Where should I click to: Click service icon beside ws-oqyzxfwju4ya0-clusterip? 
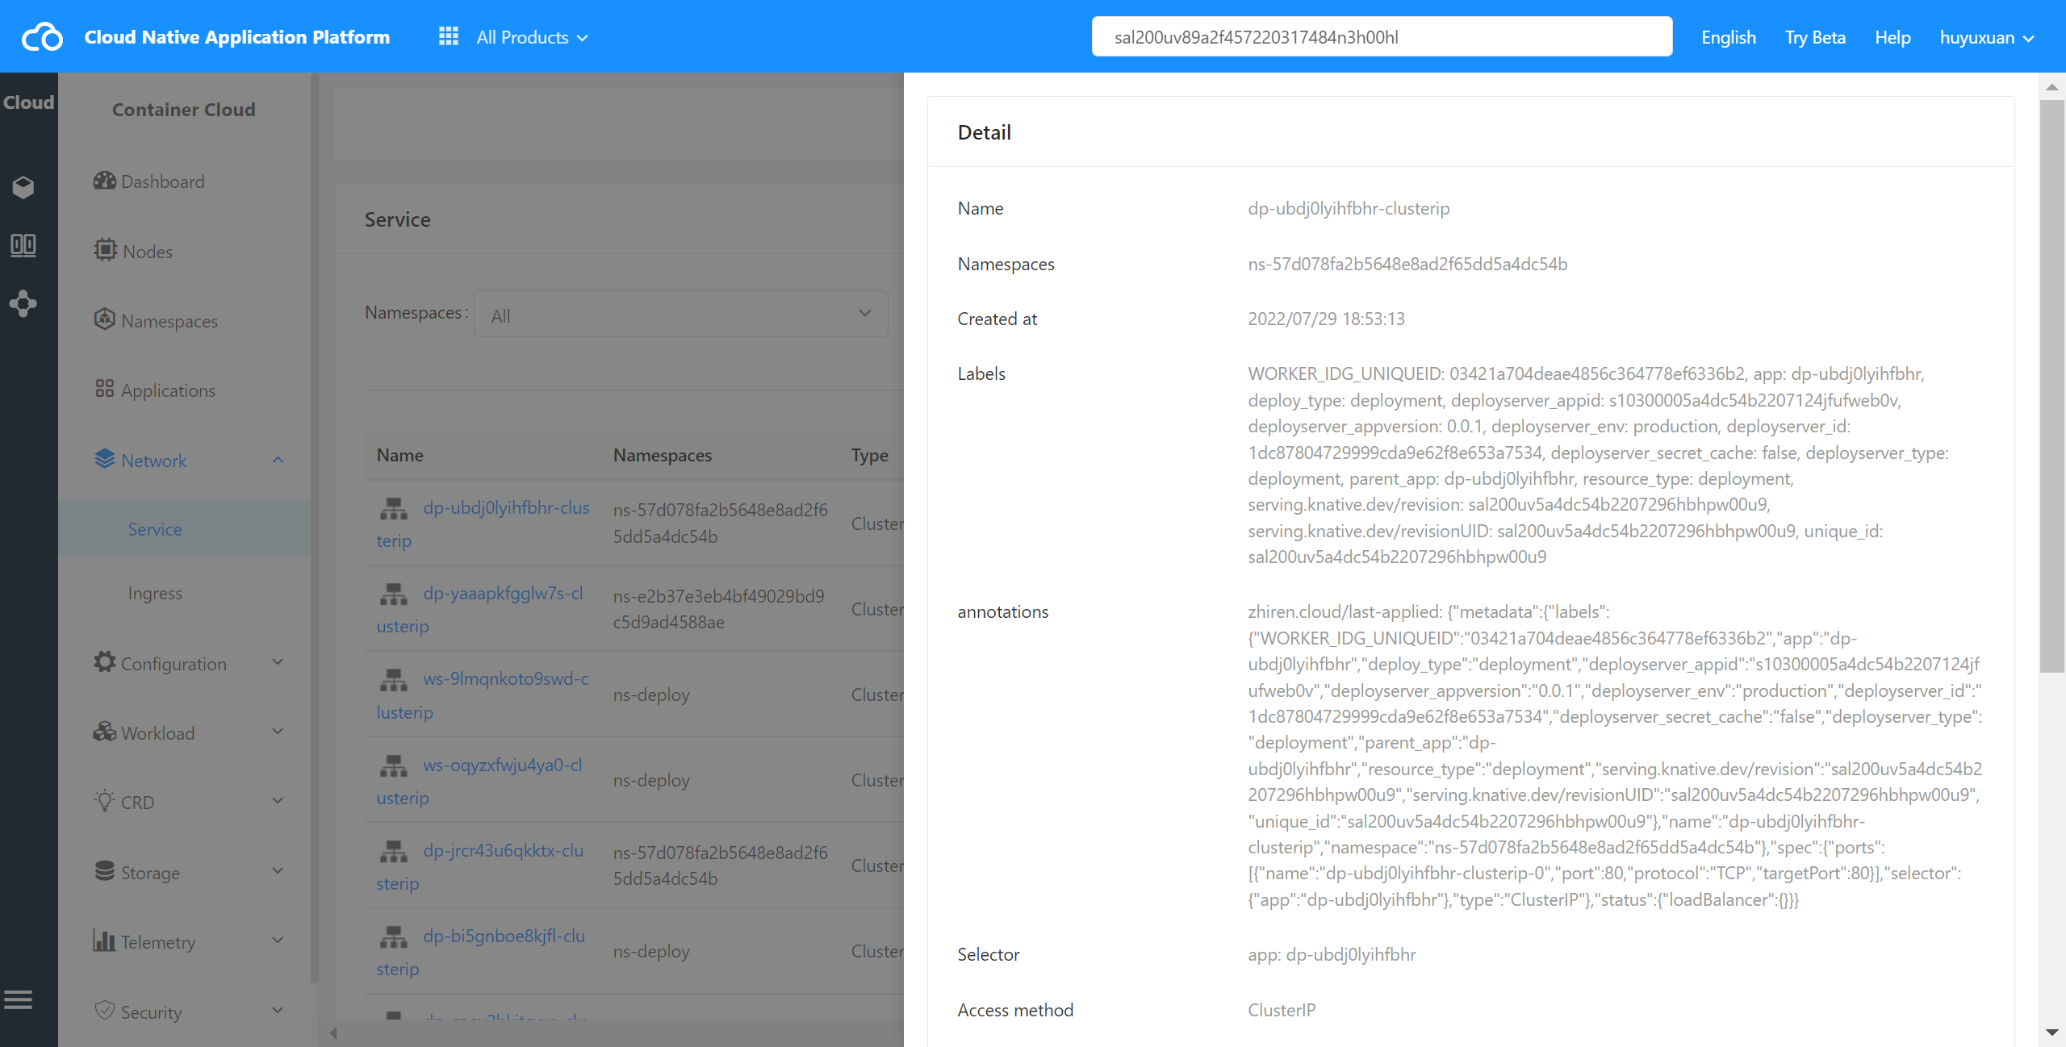[x=394, y=766]
